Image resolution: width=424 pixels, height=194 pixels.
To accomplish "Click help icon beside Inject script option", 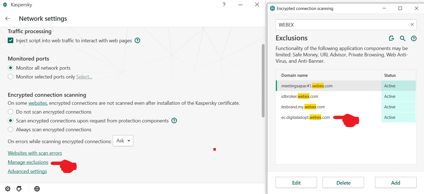I will pos(137,41).
